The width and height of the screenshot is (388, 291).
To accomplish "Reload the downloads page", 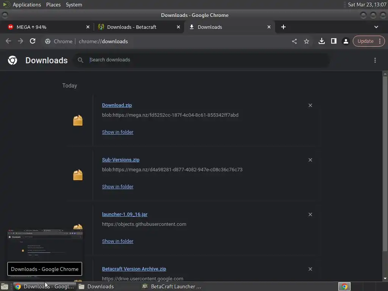I will (33, 41).
